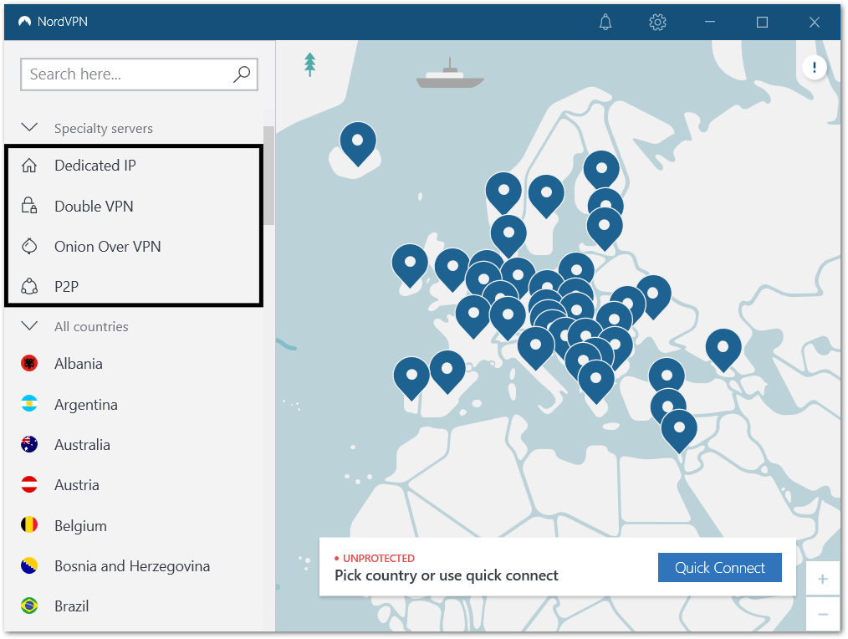Select the Spain map pin
The width and height of the screenshot is (848, 639).
tap(447, 371)
